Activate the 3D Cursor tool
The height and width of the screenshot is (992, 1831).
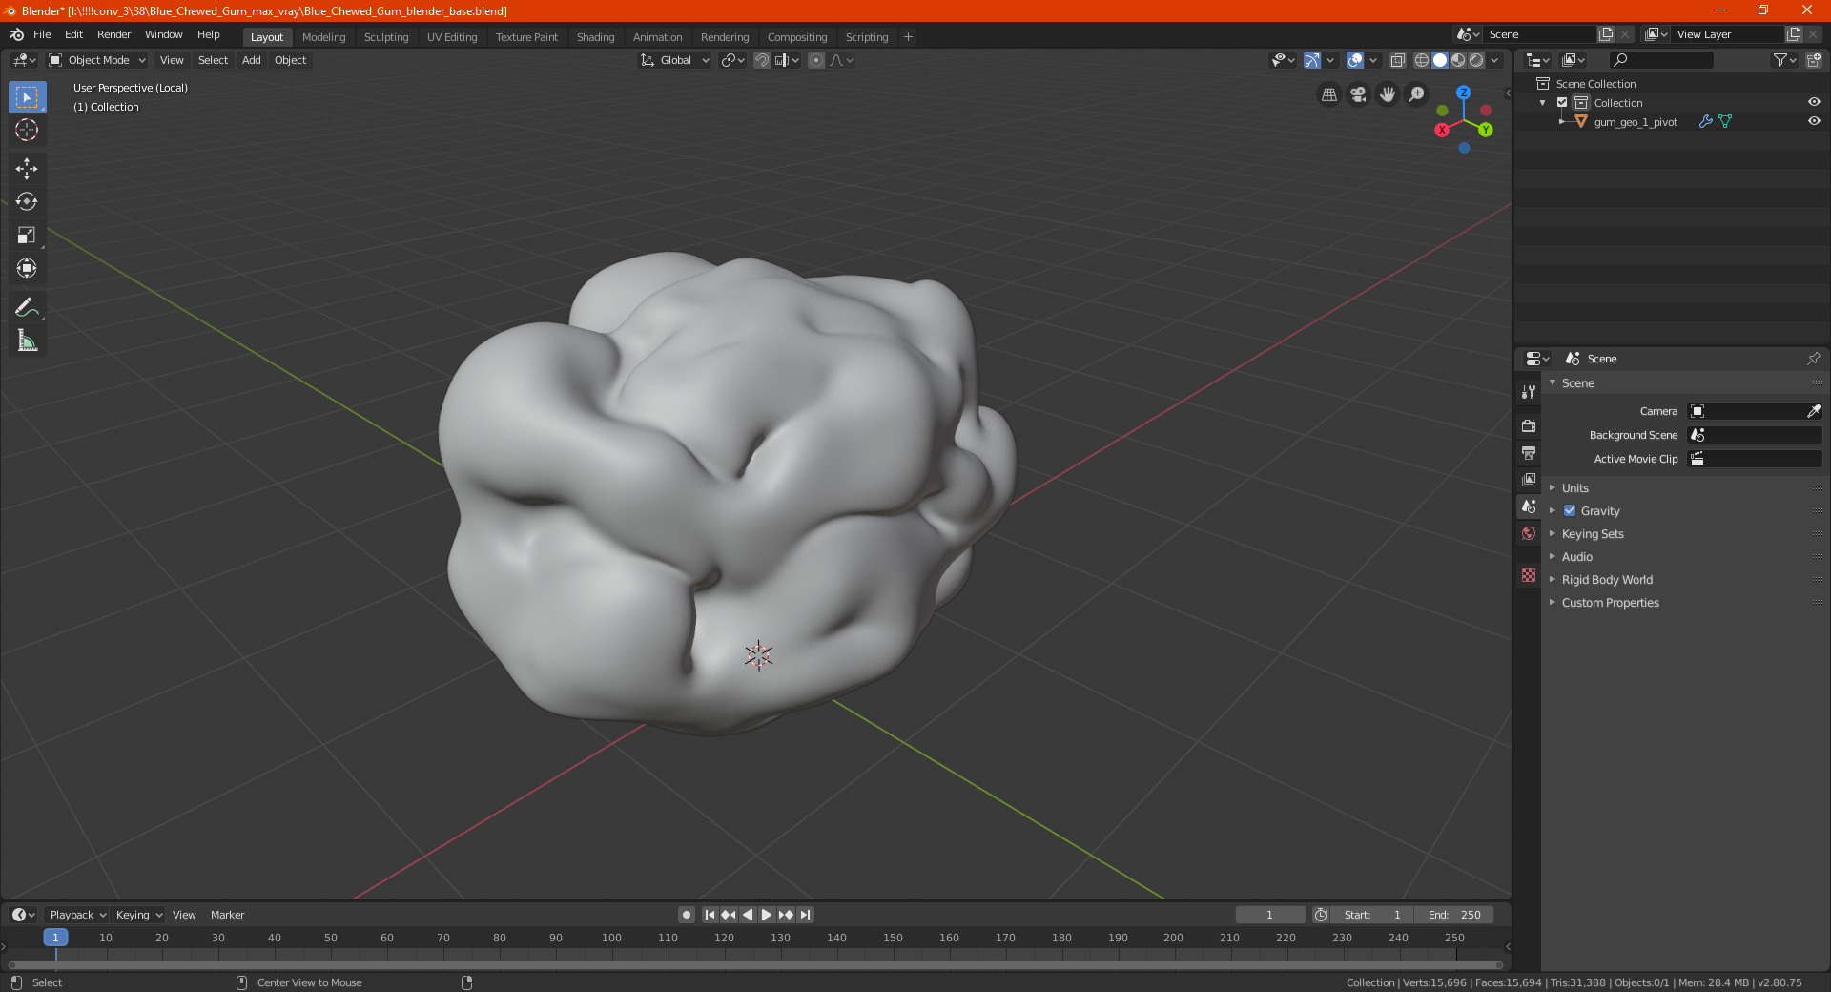pyautogui.click(x=27, y=130)
